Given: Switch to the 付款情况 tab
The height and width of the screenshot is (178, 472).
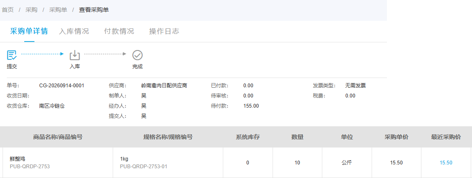Looking at the screenshot, I should (119, 31).
